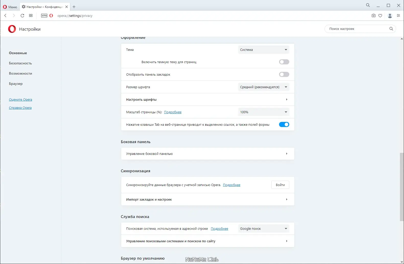This screenshot has height=264, width=404.
Task: Toggle the bookmarks bar display switch
Action: [x=284, y=74]
